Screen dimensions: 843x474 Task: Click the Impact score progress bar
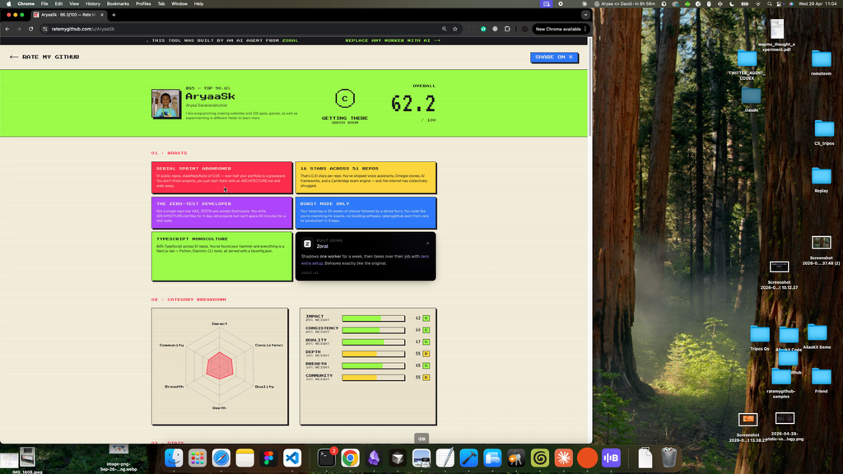[373, 318]
